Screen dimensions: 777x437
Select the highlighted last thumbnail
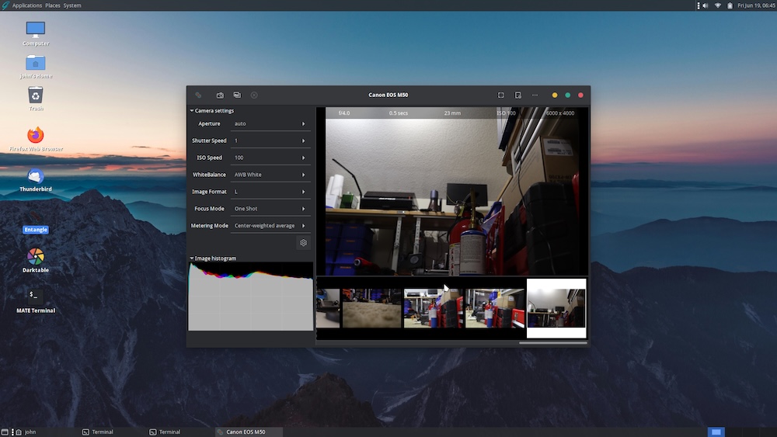[556, 308]
